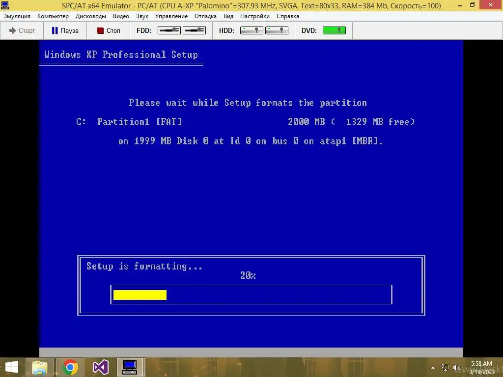Open the Справка menu
Viewport: 503px width, 377px height.
pyautogui.click(x=288, y=16)
